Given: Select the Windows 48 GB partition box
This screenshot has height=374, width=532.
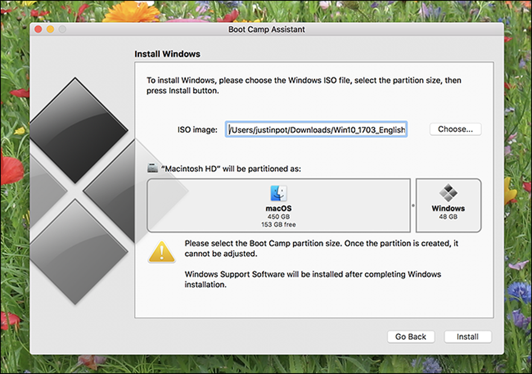Looking at the screenshot, I should pyautogui.click(x=448, y=206).
